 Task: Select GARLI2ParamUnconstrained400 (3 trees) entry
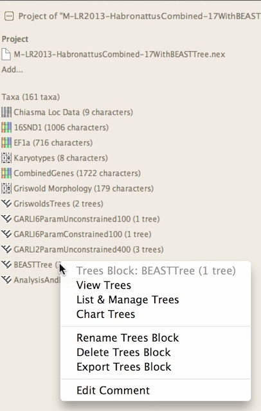(89, 249)
